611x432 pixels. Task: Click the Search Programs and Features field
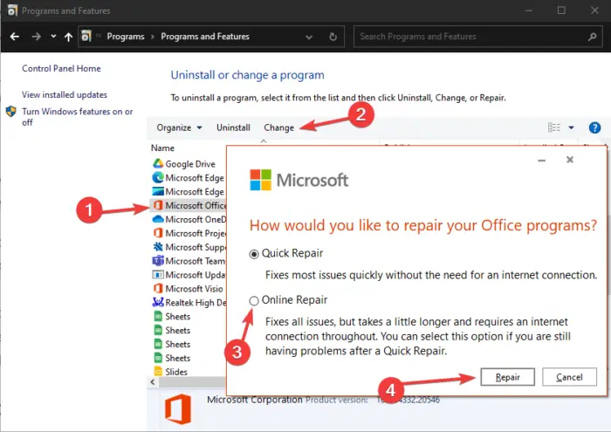477,37
